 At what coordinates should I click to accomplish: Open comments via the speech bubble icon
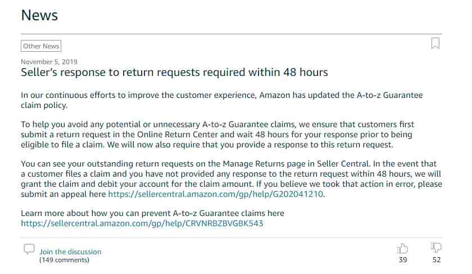[x=29, y=249]
